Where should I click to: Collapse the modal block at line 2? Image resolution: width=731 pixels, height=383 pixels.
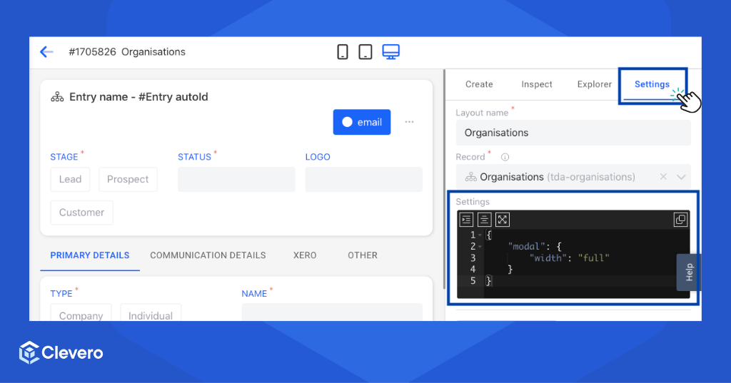[x=480, y=247]
